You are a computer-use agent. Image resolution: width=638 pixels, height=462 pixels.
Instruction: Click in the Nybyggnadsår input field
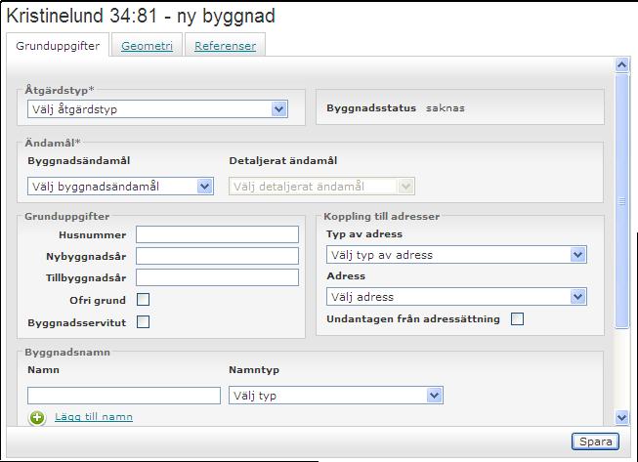(x=217, y=256)
